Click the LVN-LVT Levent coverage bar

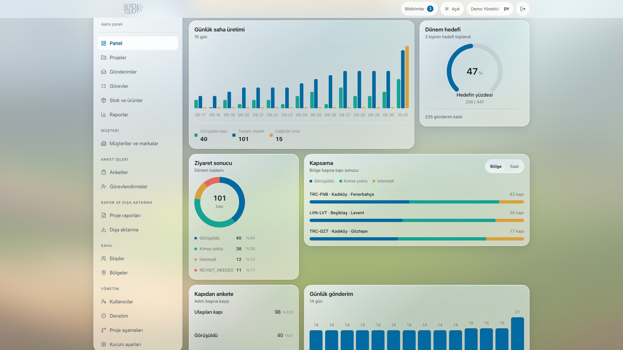417,220
